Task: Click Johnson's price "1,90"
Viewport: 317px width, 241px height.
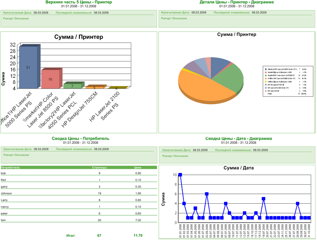Action: coord(138,193)
